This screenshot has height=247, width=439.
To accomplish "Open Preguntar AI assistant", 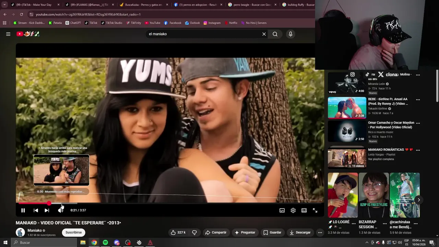I will click(x=245, y=232).
